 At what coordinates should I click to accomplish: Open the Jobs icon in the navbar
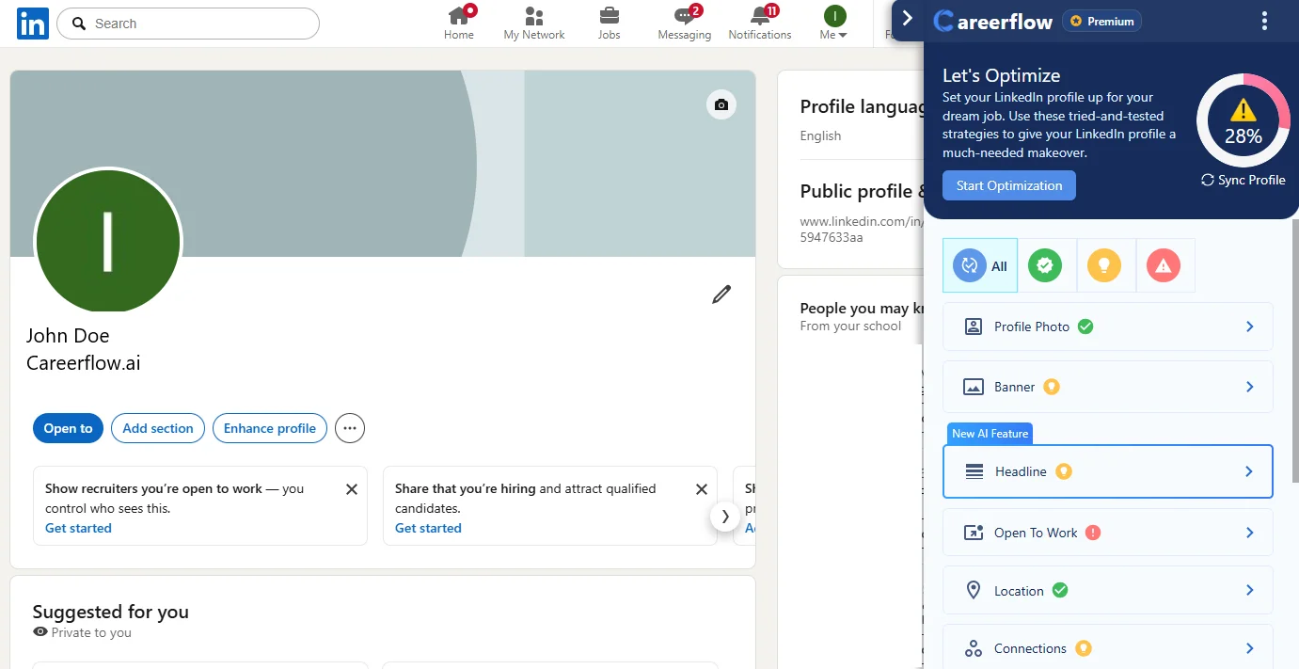tap(609, 21)
